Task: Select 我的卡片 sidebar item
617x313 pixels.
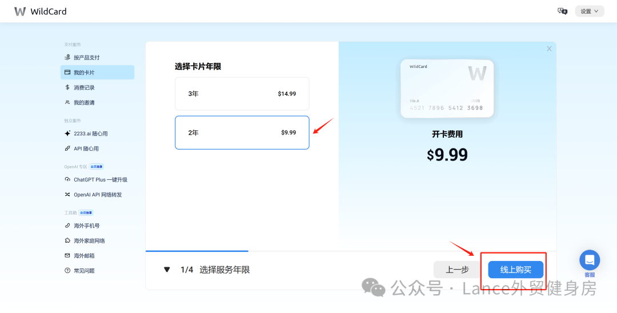Action: [97, 73]
